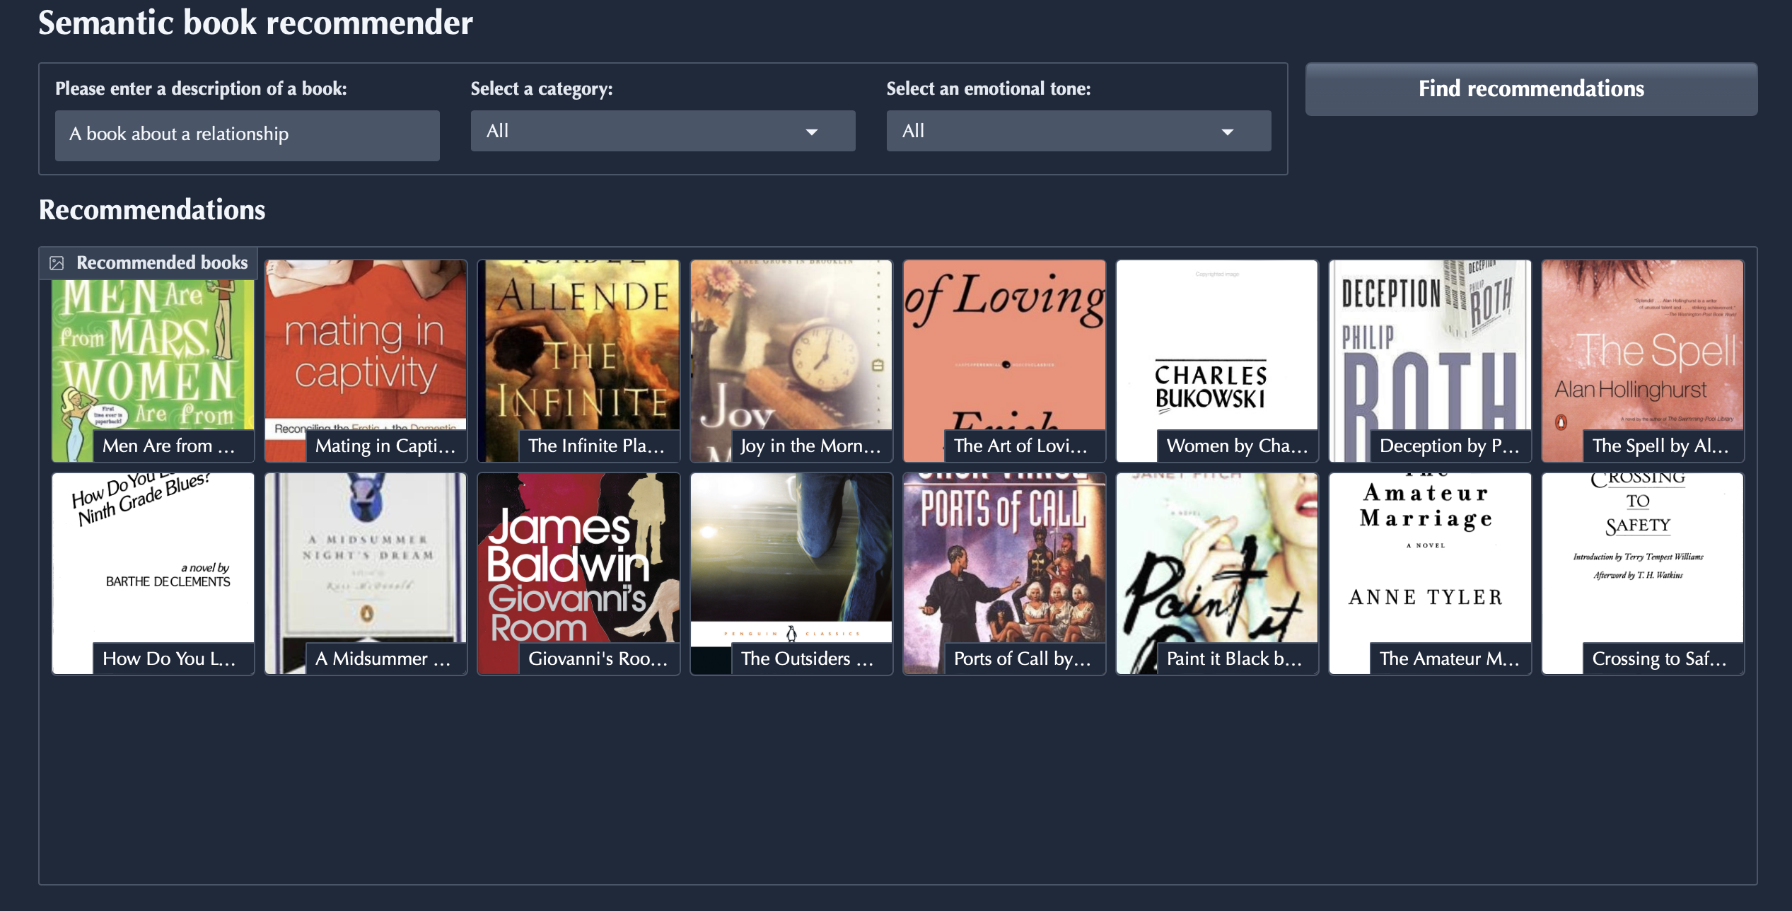Click the category dropdown arrow
Screen dimensions: 1792x911
(811, 132)
